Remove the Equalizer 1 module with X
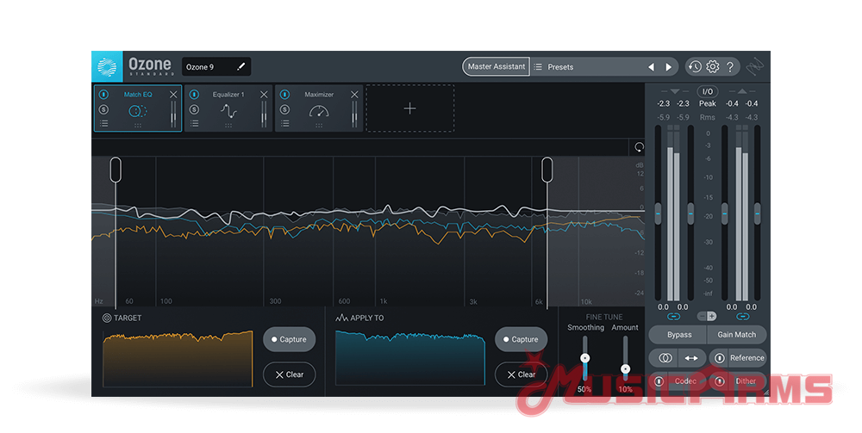This screenshot has width=862, height=433. point(264,94)
